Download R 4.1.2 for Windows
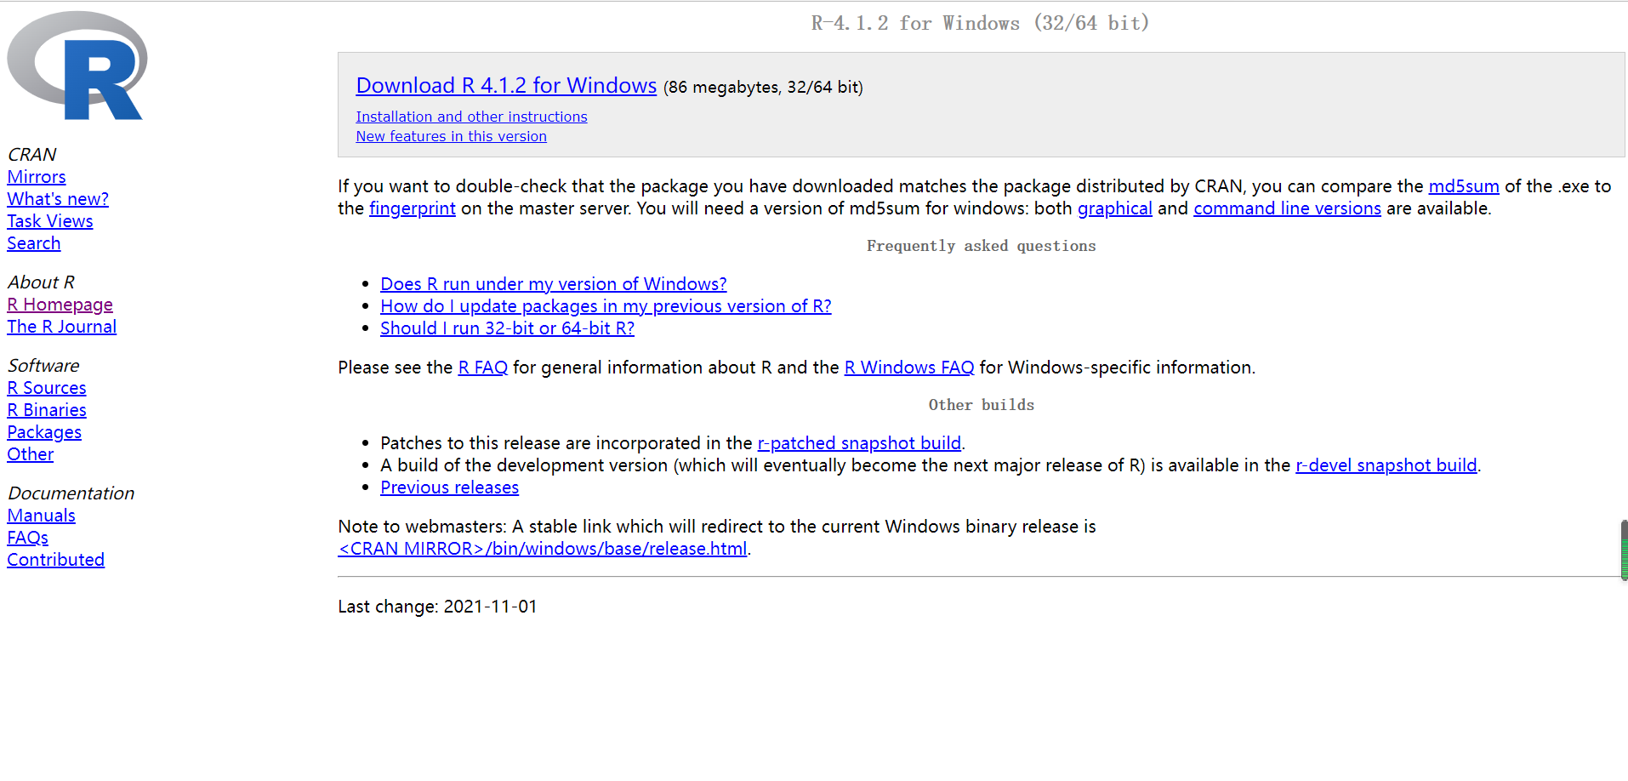 click(506, 86)
